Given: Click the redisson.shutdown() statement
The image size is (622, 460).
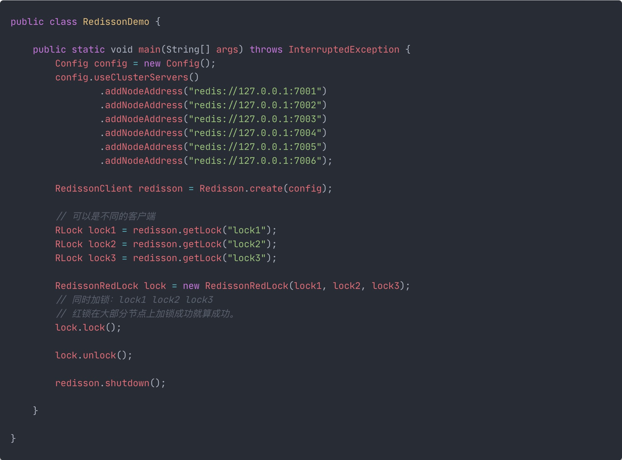Looking at the screenshot, I should click(110, 383).
